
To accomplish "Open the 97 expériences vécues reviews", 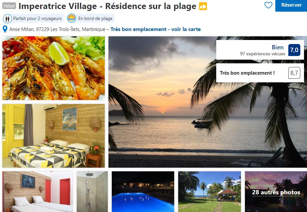I will coord(263,54).
